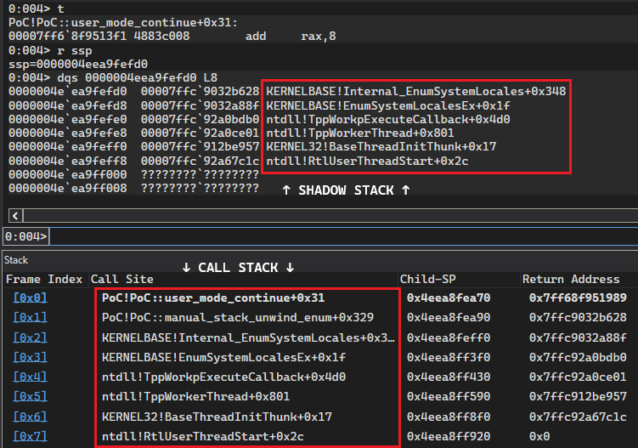Open frame [0x4] link
This screenshot has height=448, width=638.
coord(30,377)
